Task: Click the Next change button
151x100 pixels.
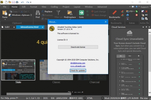Action: coord(99,15)
